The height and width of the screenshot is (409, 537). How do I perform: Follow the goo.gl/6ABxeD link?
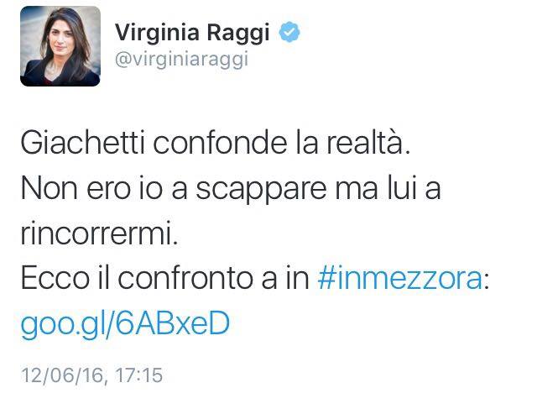[x=125, y=325]
